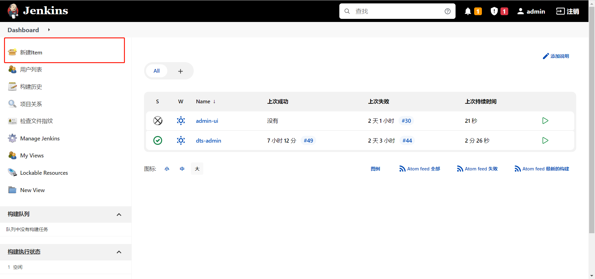Click the 构建历史 notepad icon
Viewport: 595px width, 279px height.
coord(12,87)
